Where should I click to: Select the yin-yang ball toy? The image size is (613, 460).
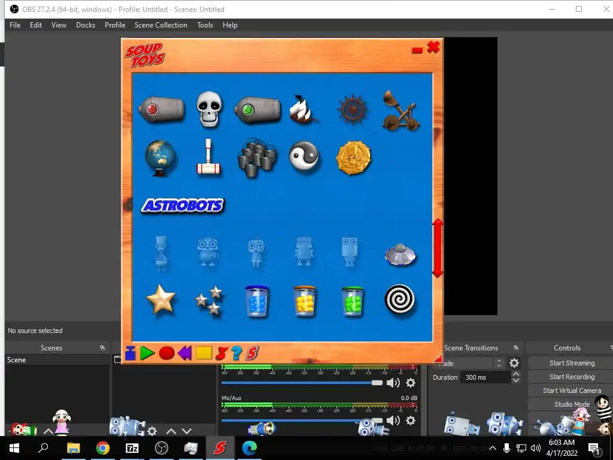coord(304,156)
